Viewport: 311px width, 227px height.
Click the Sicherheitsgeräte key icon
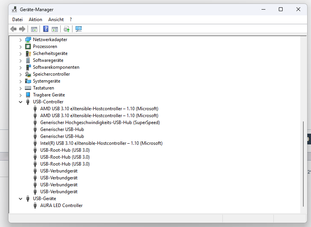point(28,53)
